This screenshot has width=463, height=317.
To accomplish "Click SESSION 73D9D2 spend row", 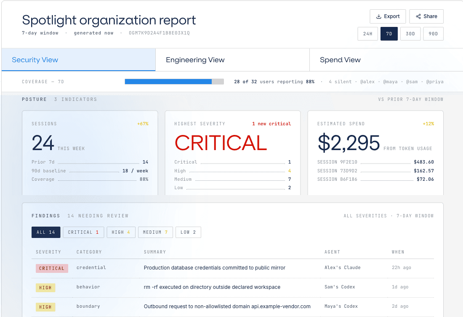I will pyautogui.click(x=375, y=171).
